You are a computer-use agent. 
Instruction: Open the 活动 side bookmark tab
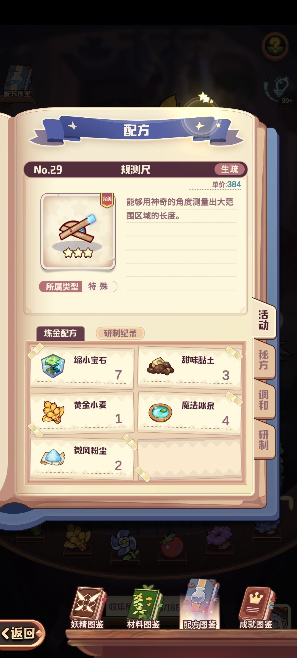point(263,320)
